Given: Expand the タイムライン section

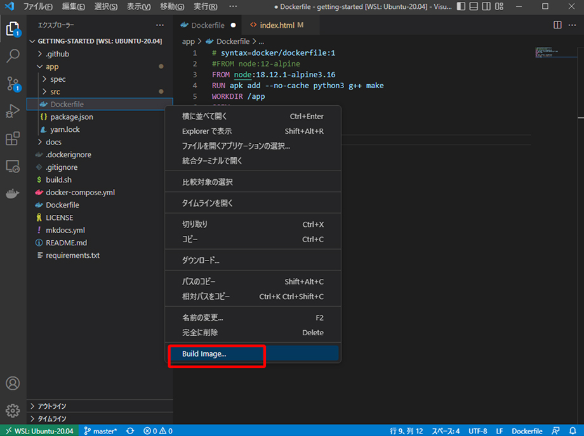Looking at the screenshot, I should pos(100,418).
